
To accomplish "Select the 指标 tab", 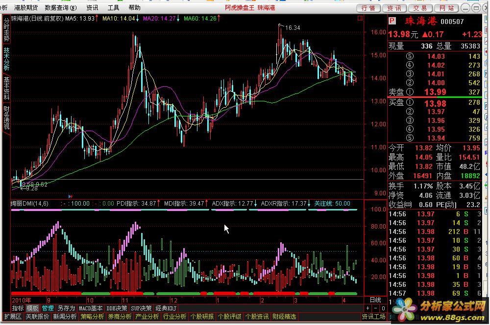I will (x=18, y=308).
